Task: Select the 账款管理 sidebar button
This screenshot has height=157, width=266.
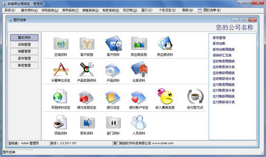Action: pyautogui.click(x=24, y=65)
